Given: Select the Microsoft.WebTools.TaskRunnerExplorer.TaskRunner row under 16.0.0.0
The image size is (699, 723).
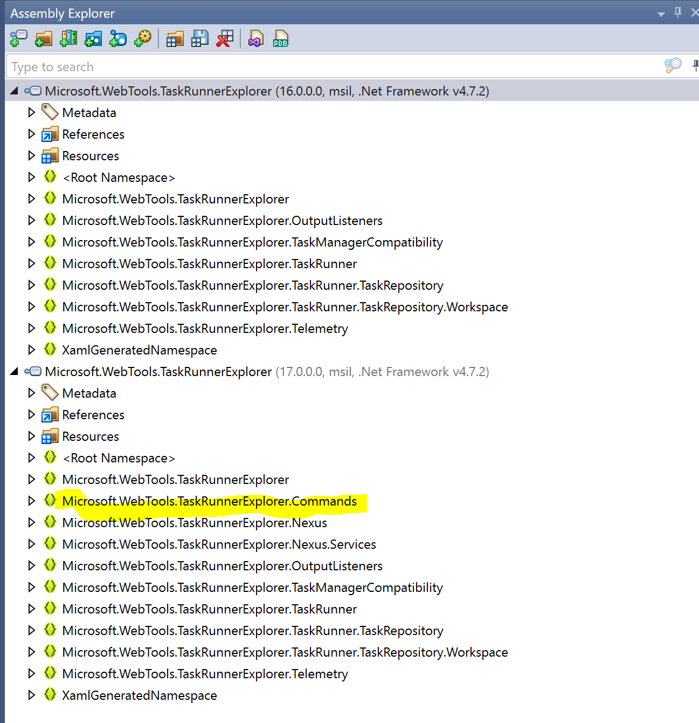Looking at the screenshot, I should (x=209, y=264).
